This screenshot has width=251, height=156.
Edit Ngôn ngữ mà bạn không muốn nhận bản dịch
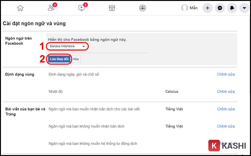click(226, 126)
